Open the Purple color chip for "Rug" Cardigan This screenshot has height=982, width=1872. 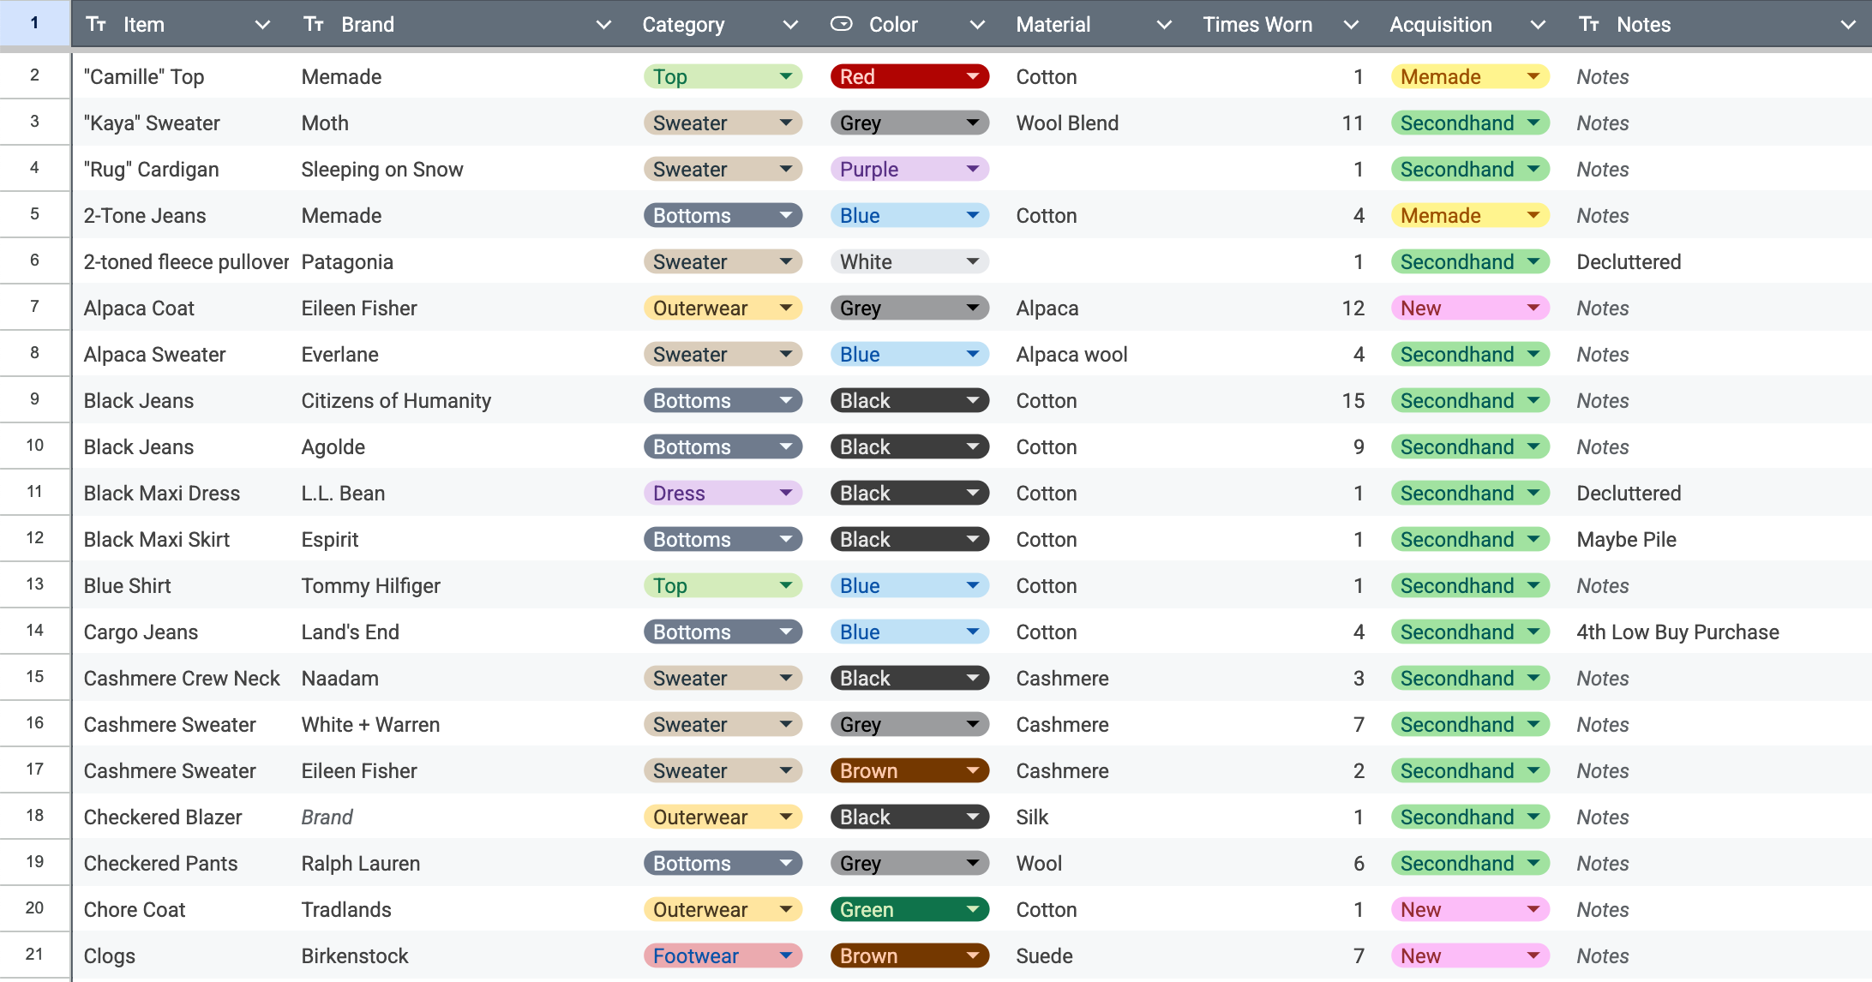909,169
